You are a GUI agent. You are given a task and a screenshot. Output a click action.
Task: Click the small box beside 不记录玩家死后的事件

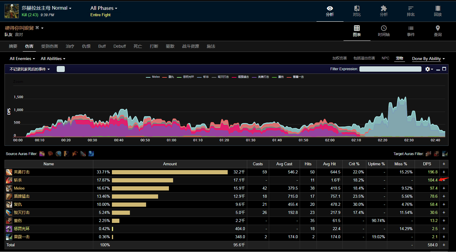coord(61,69)
